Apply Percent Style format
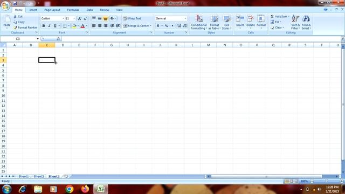345x194 pixels. coord(167,26)
